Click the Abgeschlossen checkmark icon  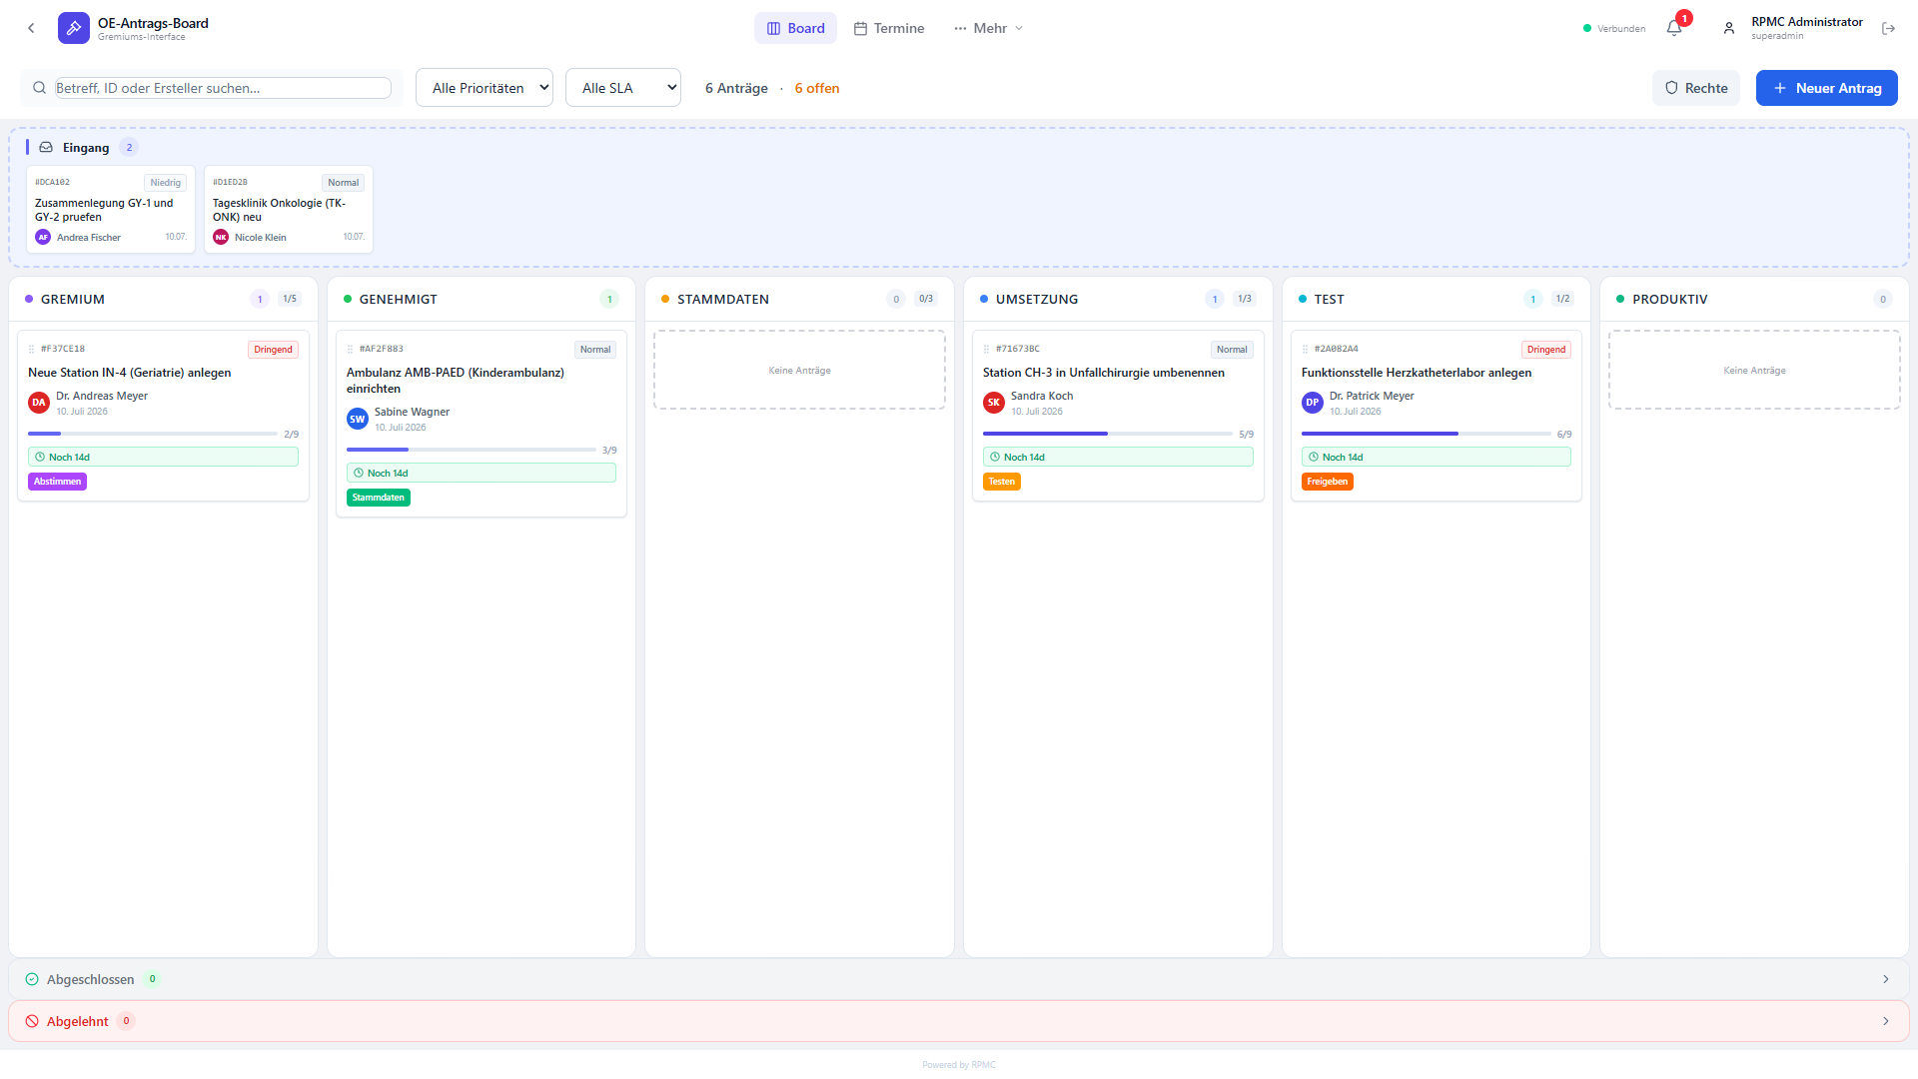[x=32, y=979]
